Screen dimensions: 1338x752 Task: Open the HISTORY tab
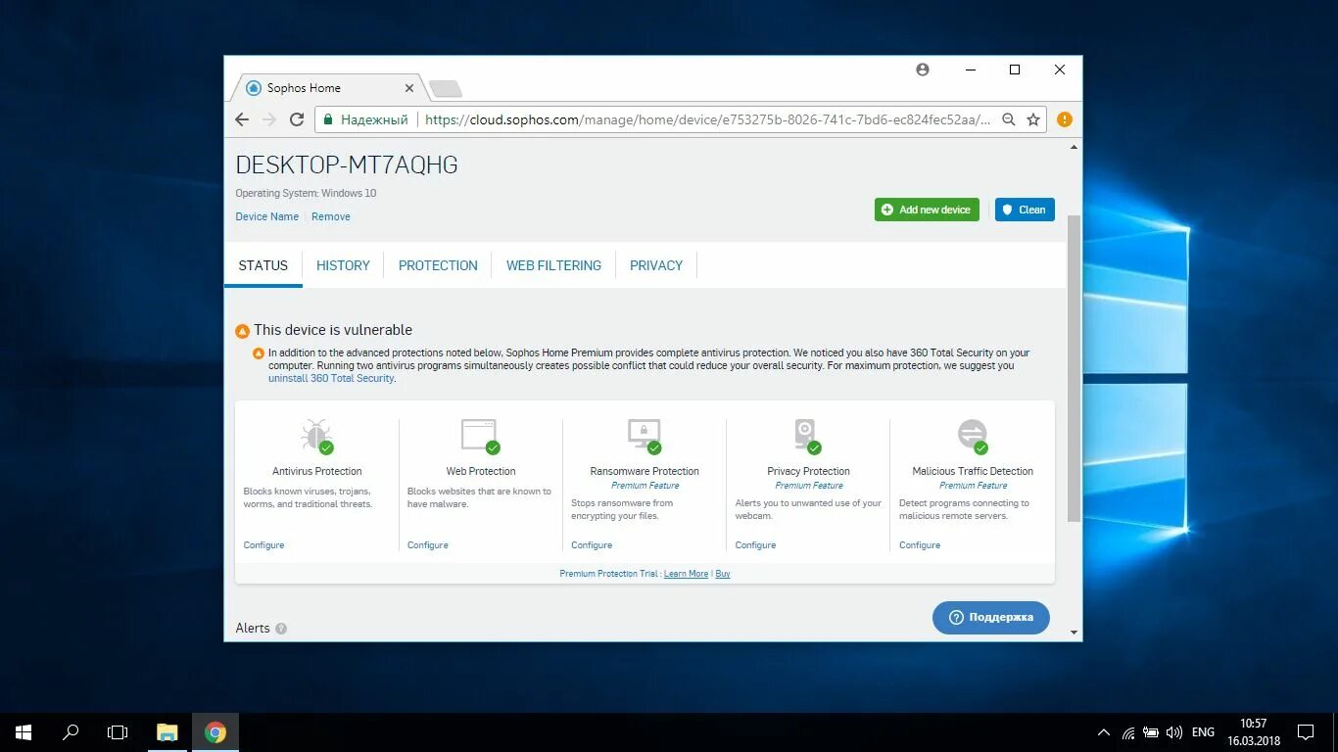343,265
